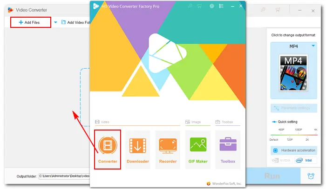Click 'Click to change output format' text
This screenshot has width=326, height=189.
[x=293, y=35]
